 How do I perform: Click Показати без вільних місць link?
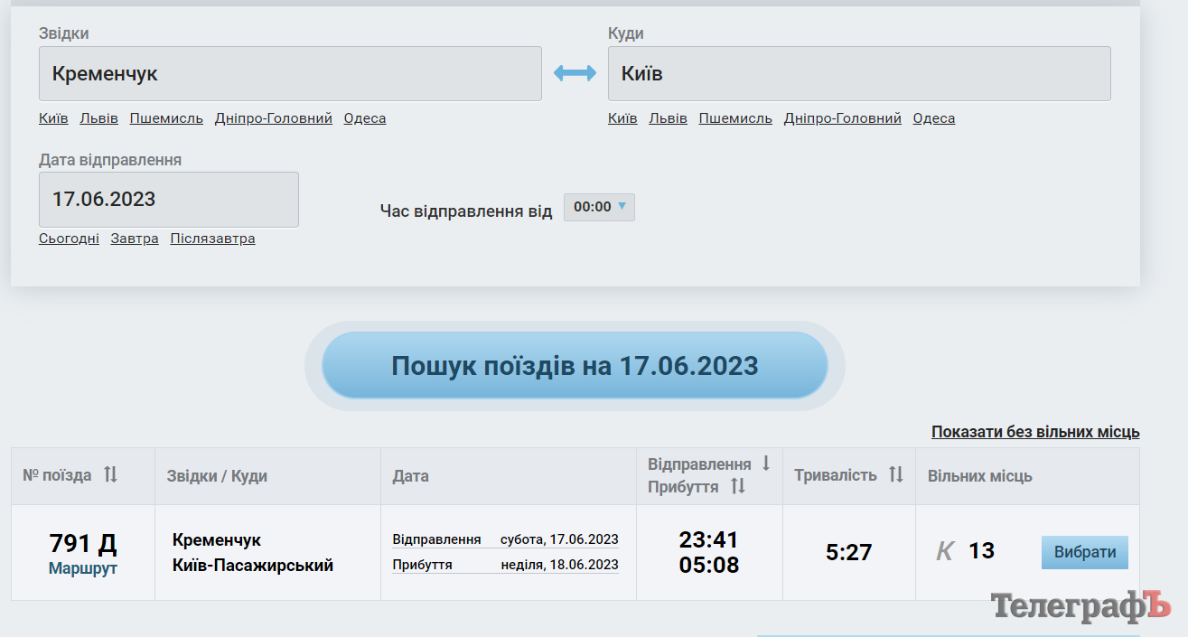pos(1035,432)
